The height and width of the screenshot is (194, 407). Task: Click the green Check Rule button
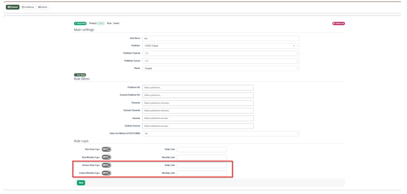80,23
